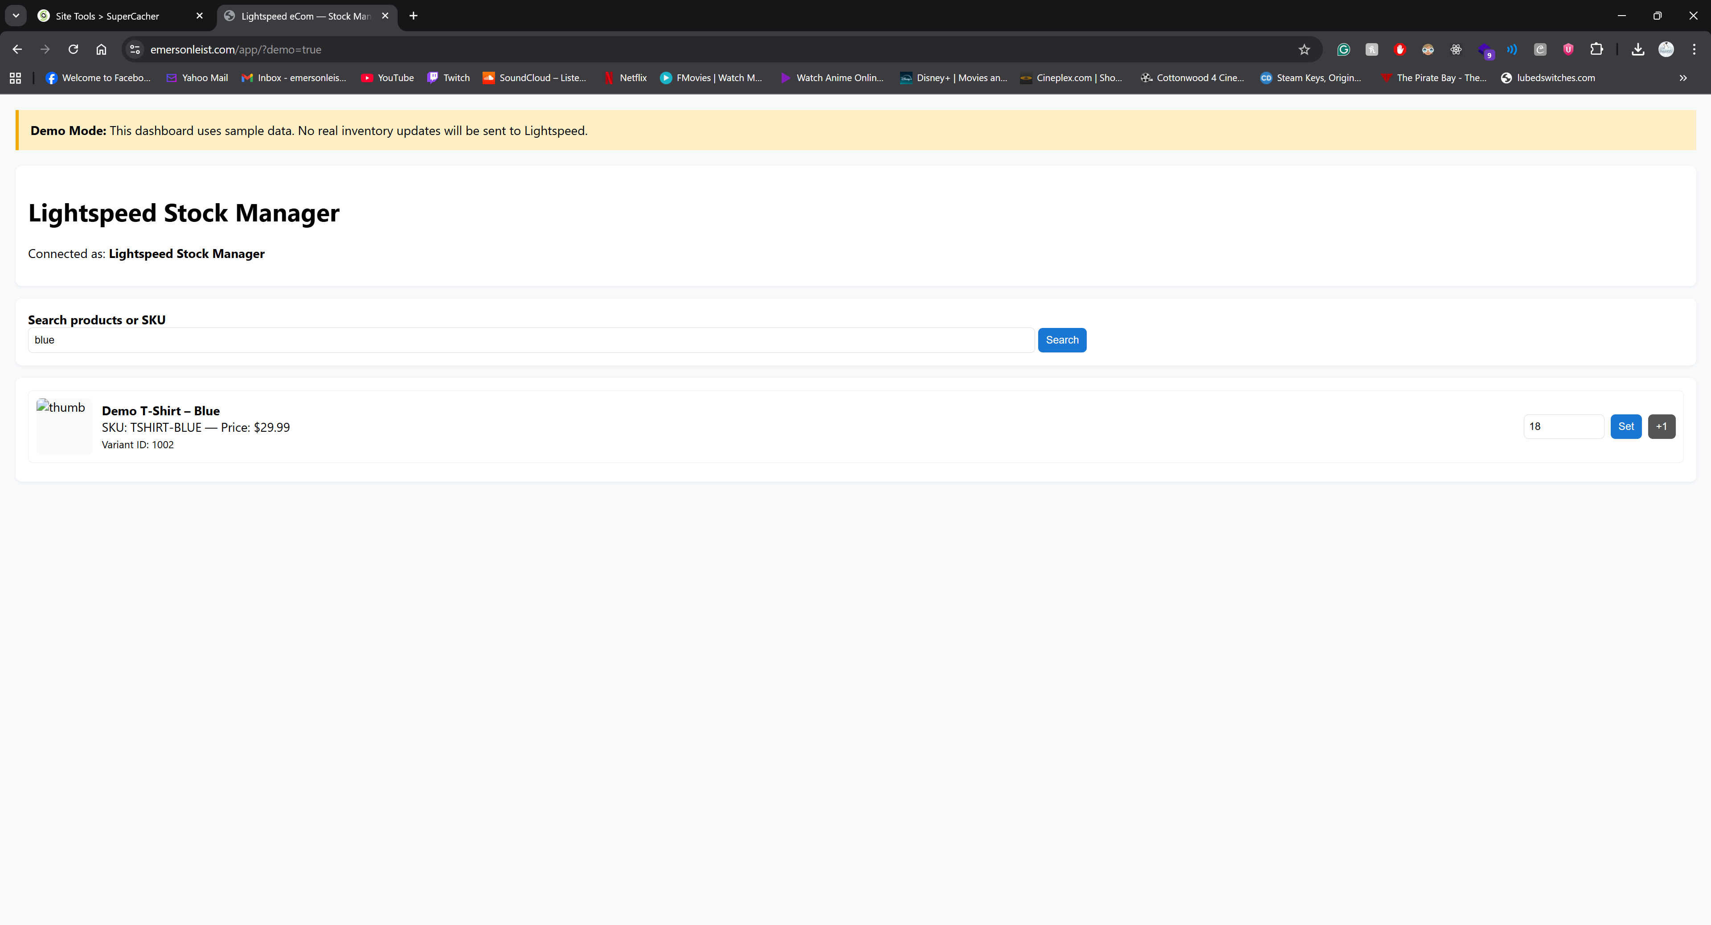Open the browser home page
This screenshot has height=925, width=1711.
[x=101, y=49]
